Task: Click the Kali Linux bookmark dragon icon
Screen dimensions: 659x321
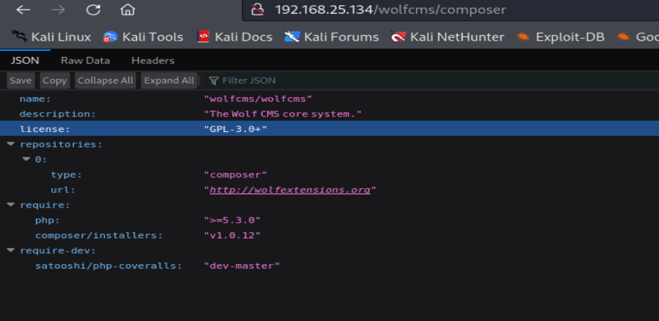Action: coord(19,37)
